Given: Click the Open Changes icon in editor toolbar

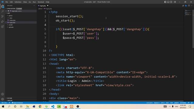Looking at the screenshot, I should pos(183,6).
